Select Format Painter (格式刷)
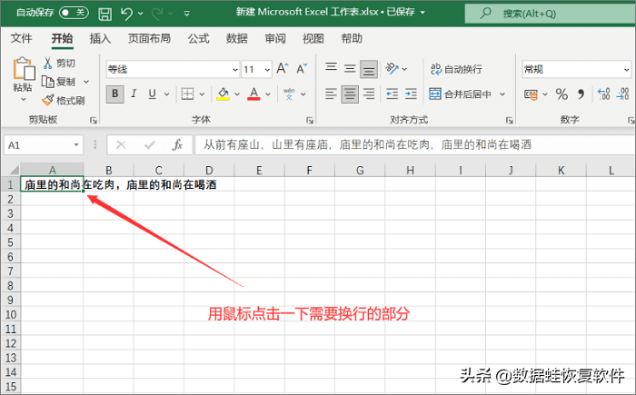The height and width of the screenshot is (395, 636). click(x=64, y=100)
